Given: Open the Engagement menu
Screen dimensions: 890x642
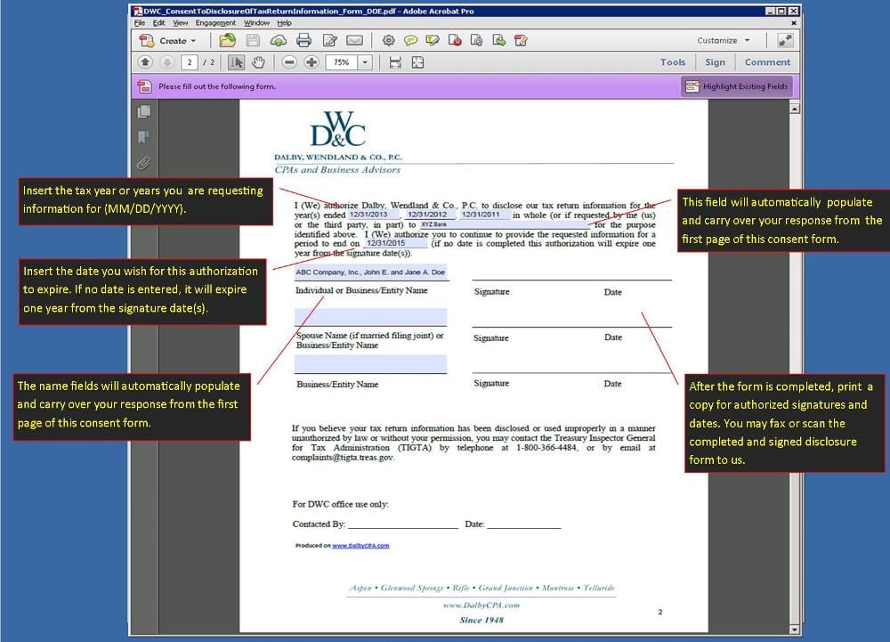Looking at the screenshot, I should [215, 23].
